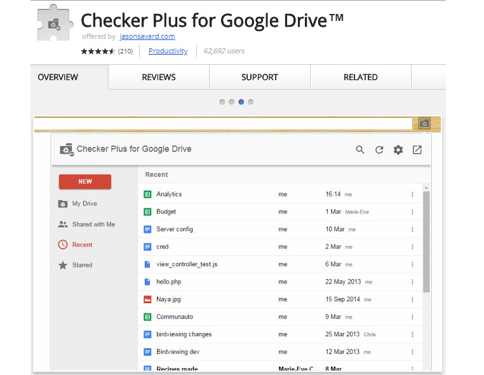This screenshot has height=375, width=484.
Task: Click the Communauto spreadsheet icon
Action: coord(147,317)
